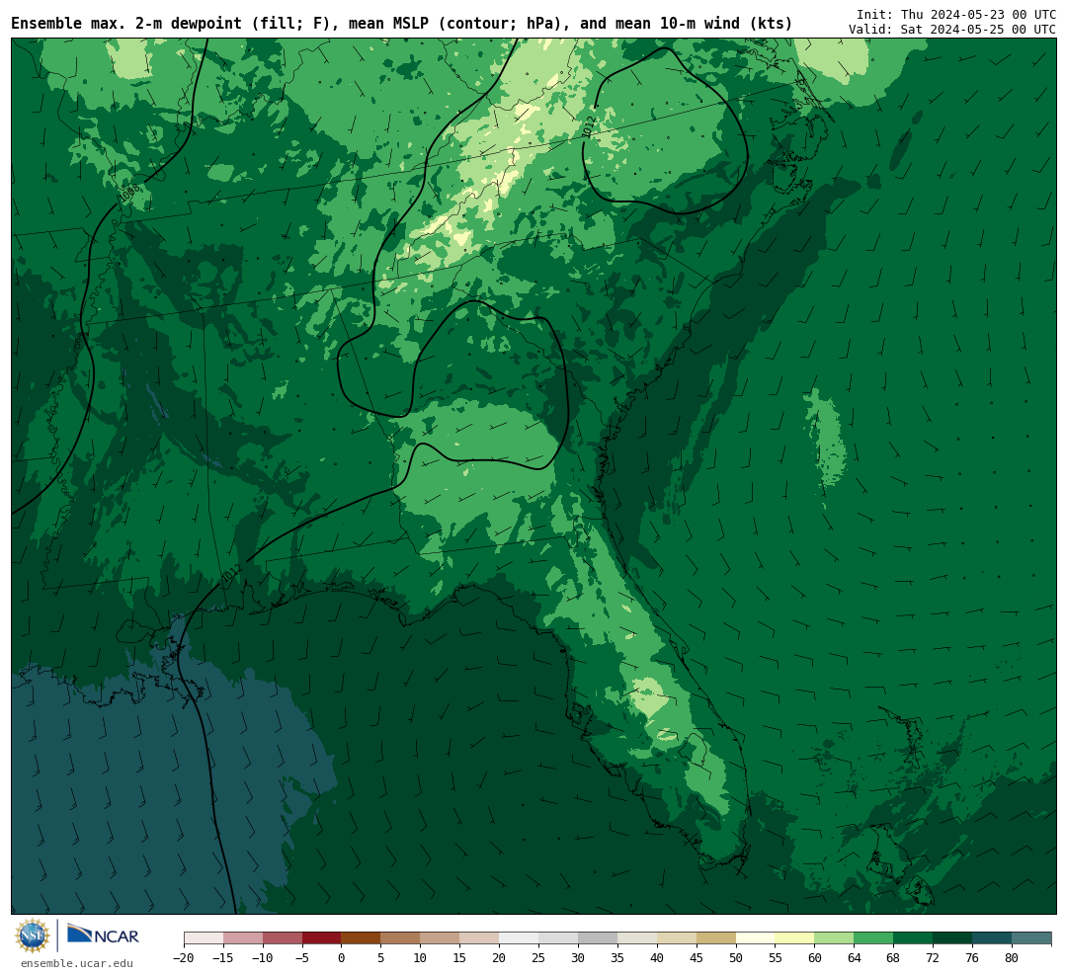Click the colorbar label 68

pos(894,958)
